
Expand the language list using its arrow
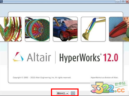click(x=67, y=93)
